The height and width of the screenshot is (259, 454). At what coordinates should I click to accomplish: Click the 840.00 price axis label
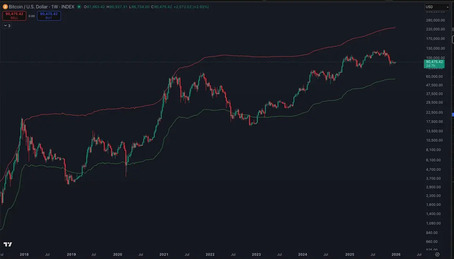click(432, 233)
